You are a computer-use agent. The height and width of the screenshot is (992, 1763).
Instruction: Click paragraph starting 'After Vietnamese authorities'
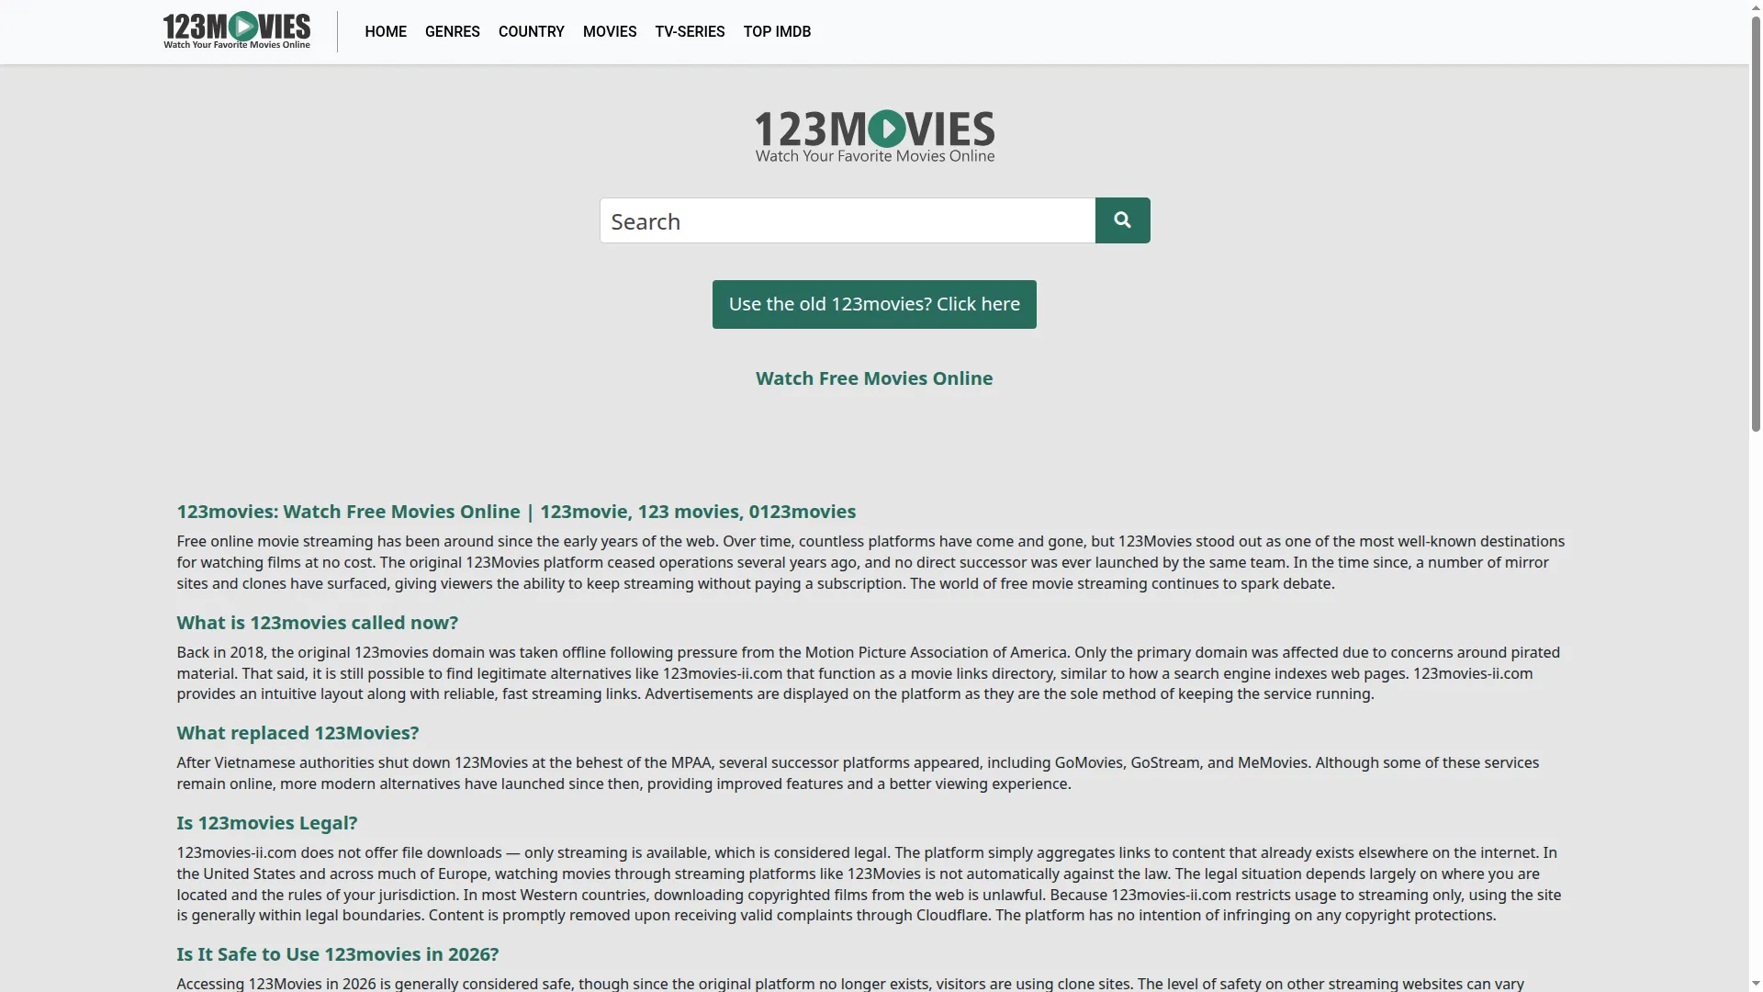coord(858,773)
